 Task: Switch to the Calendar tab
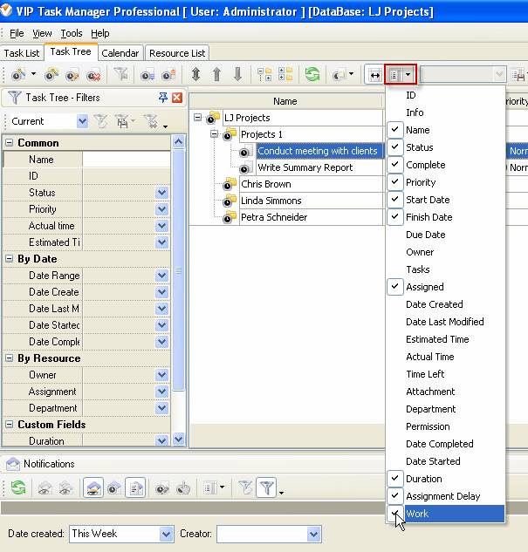click(120, 53)
